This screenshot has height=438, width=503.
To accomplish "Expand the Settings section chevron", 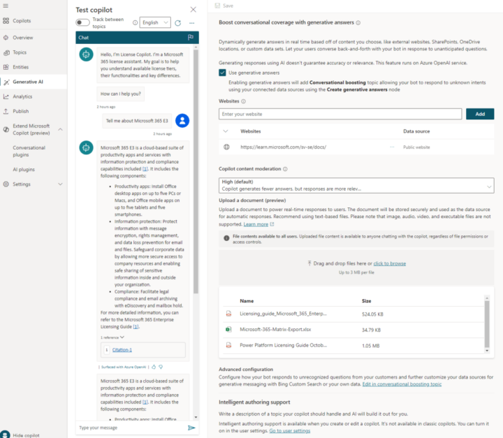I will click(x=60, y=184).
